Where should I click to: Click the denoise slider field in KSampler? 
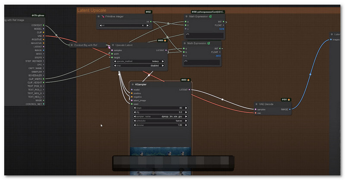pyautogui.click(x=160, y=125)
